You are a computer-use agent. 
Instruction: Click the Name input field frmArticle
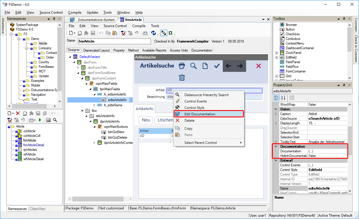114,41
